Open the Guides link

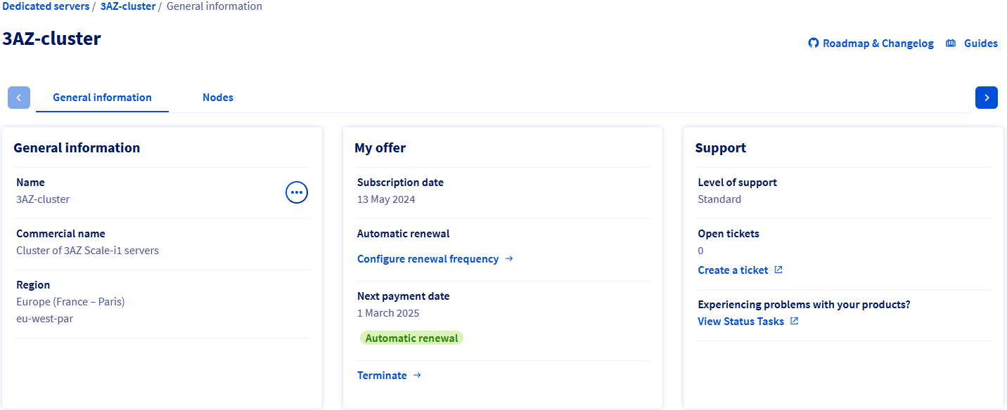pos(980,44)
